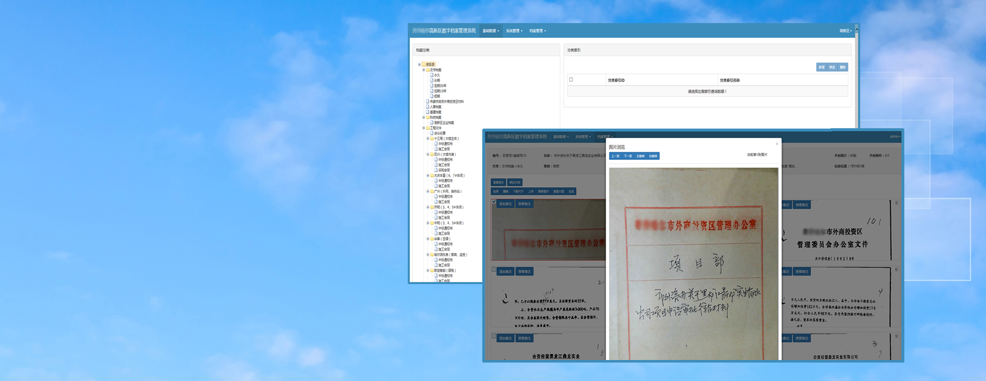Open 基础数据 menu in front window
Viewport: 986px width, 381px height.
tap(561, 136)
